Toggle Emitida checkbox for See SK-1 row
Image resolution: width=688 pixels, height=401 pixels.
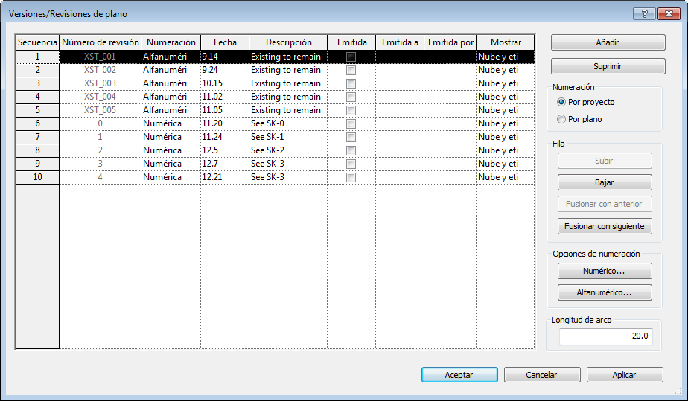(x=351, y=137)
